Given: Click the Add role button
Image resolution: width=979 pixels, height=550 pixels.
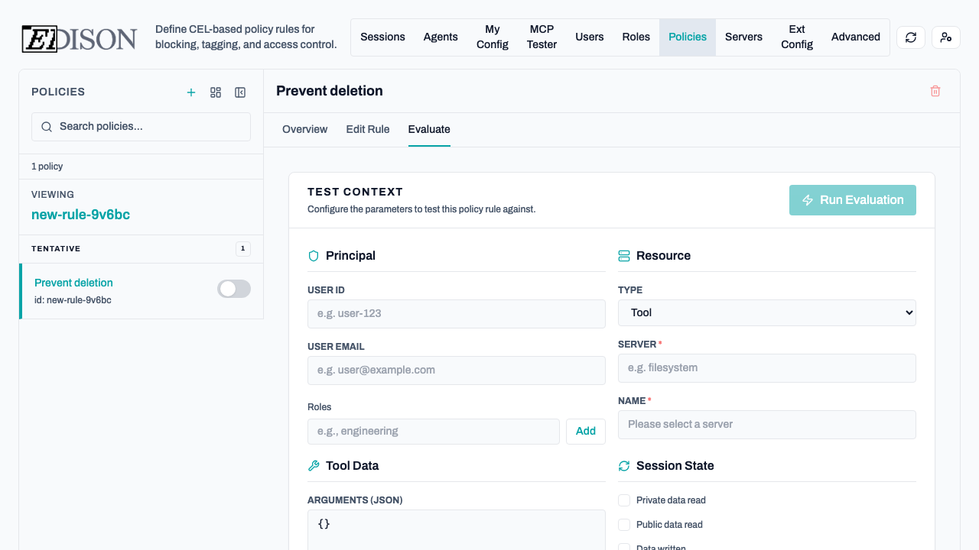Looking at the screenshot, I should [585, 432].
